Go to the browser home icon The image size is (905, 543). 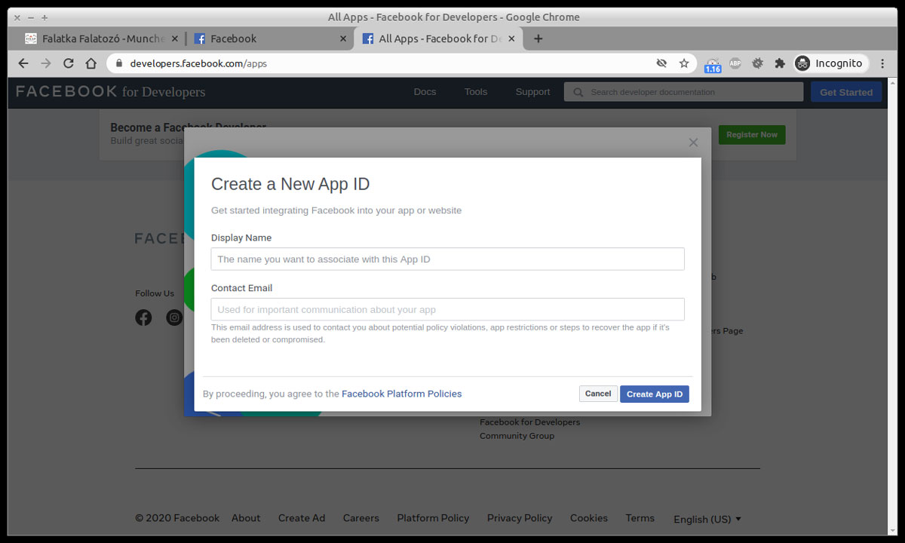pyautogui.click(x=91, y=63)
